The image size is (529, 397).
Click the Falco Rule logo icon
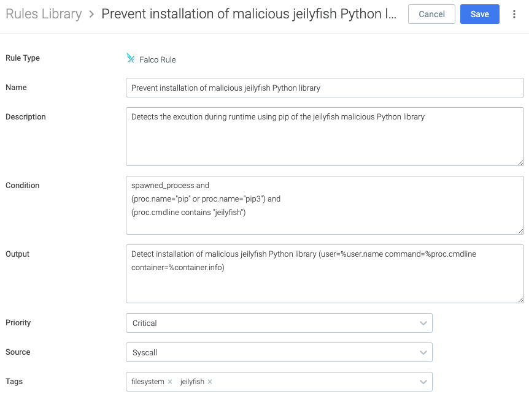click(130, 58)
